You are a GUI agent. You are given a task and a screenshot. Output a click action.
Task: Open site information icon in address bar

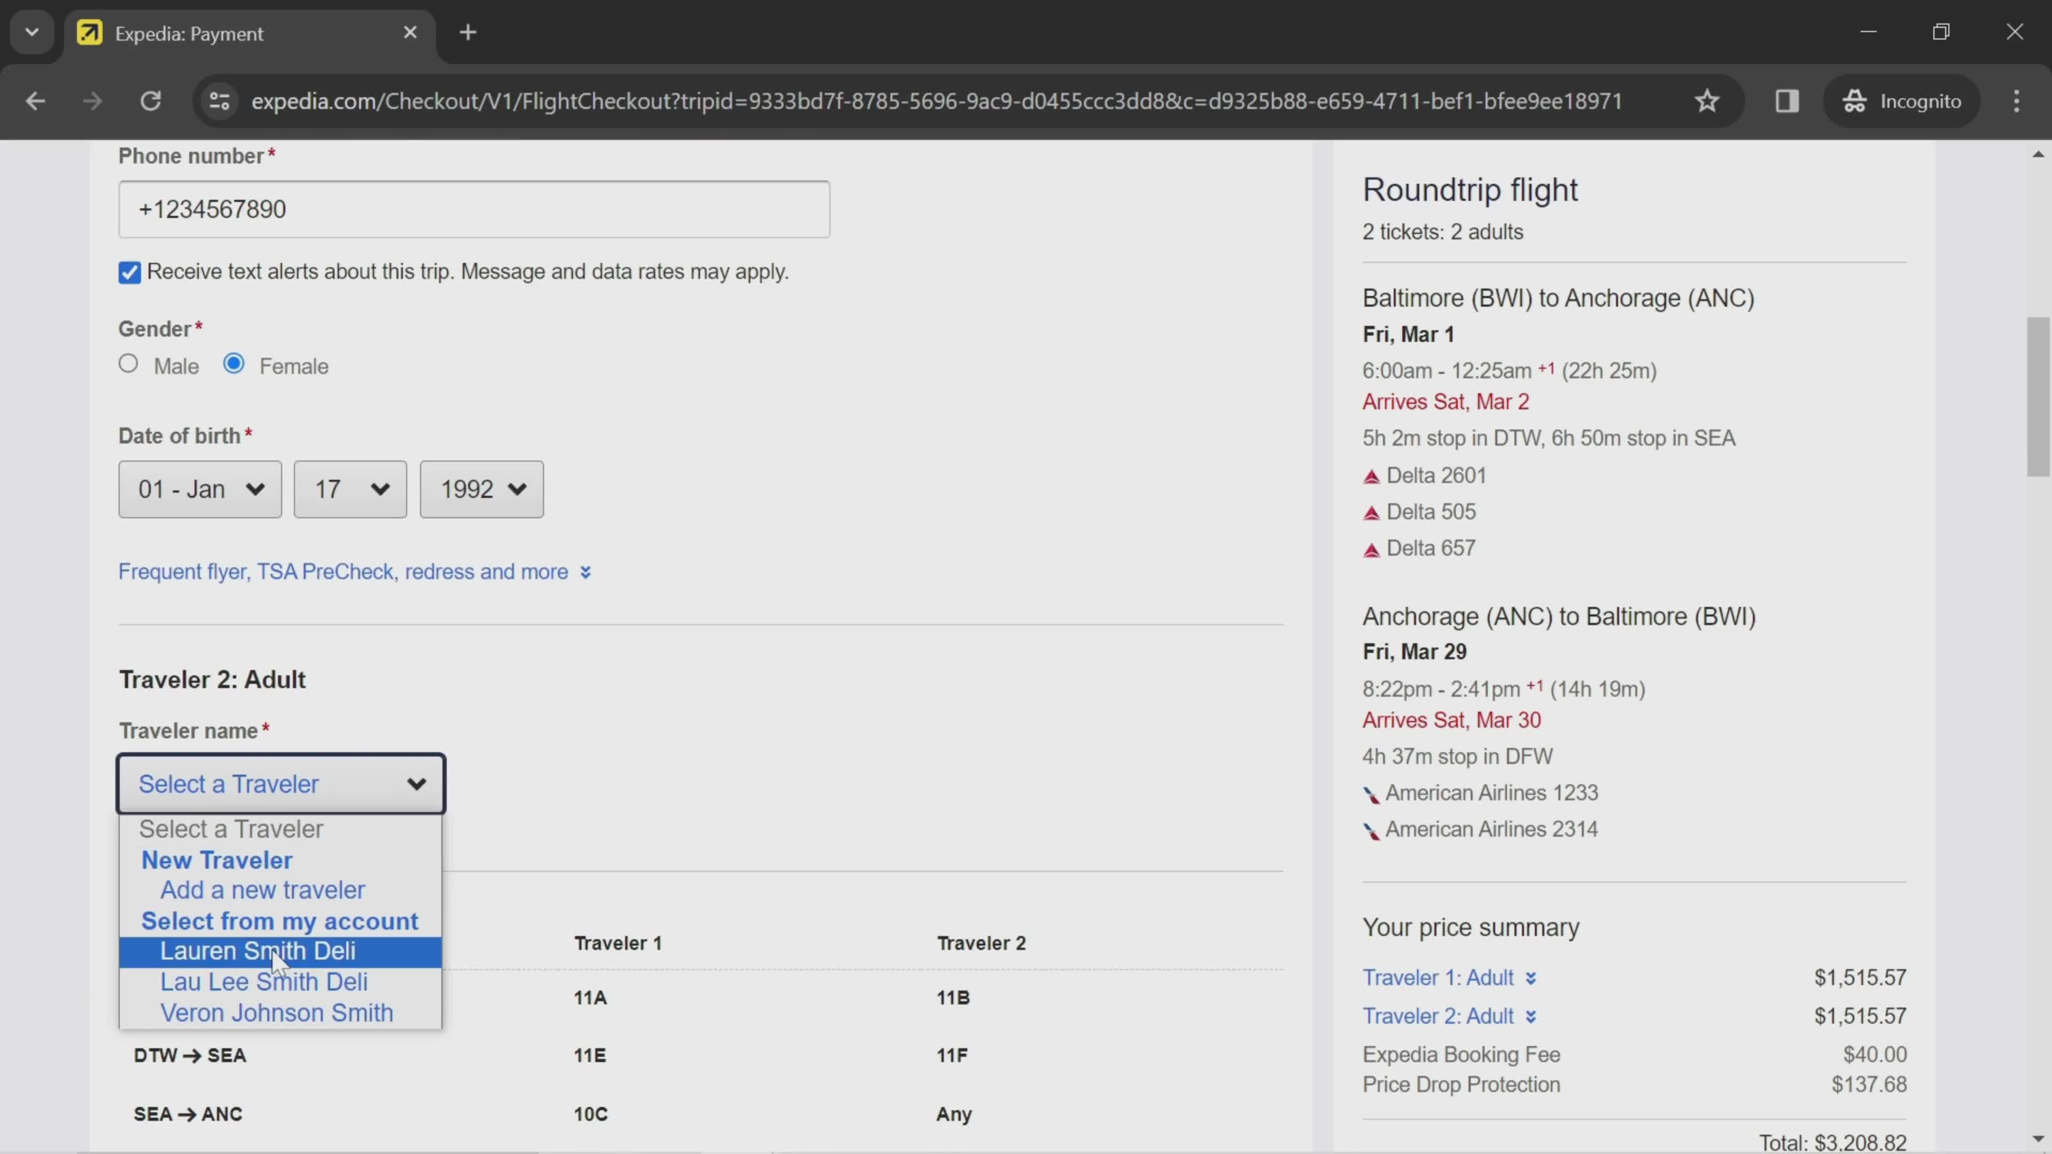click(x=219, y=101)
